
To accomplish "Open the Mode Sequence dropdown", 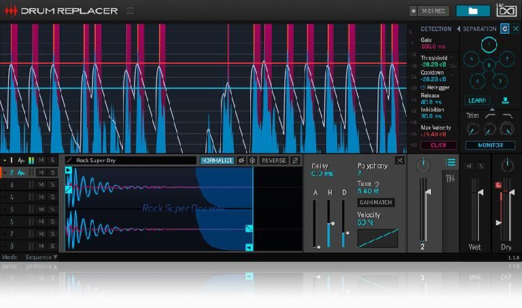I will pyautogui.click(x=41, y=257).
